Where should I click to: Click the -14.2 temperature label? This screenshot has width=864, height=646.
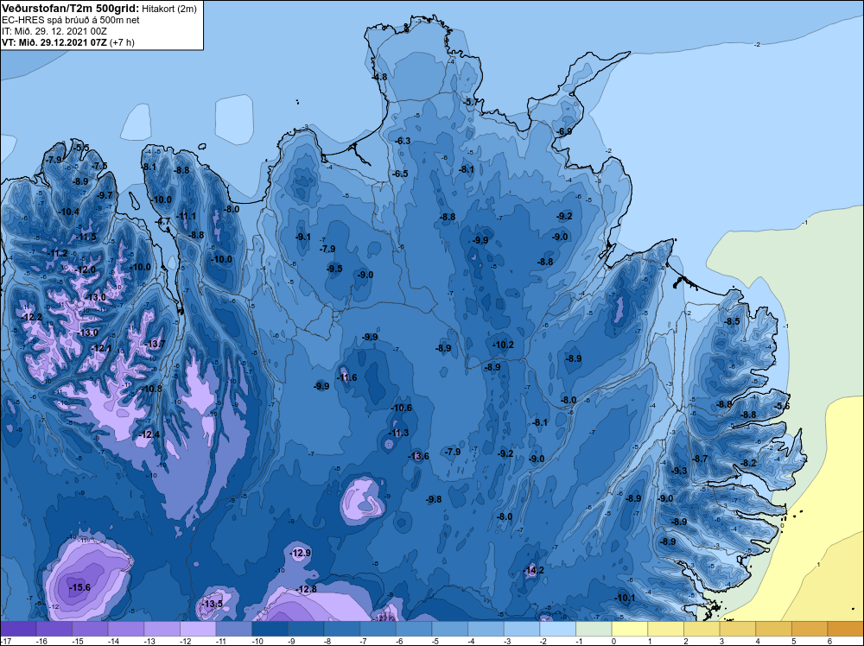coord(533,570)
